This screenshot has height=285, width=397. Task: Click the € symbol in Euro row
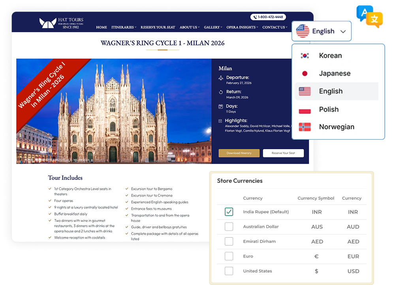pos(316,257)
